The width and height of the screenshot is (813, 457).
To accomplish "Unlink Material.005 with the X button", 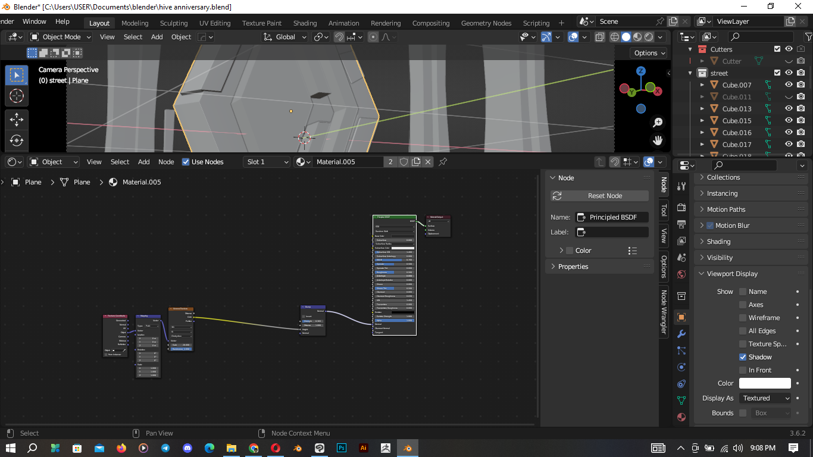I will pyautogui.click(x=427, y=162).
